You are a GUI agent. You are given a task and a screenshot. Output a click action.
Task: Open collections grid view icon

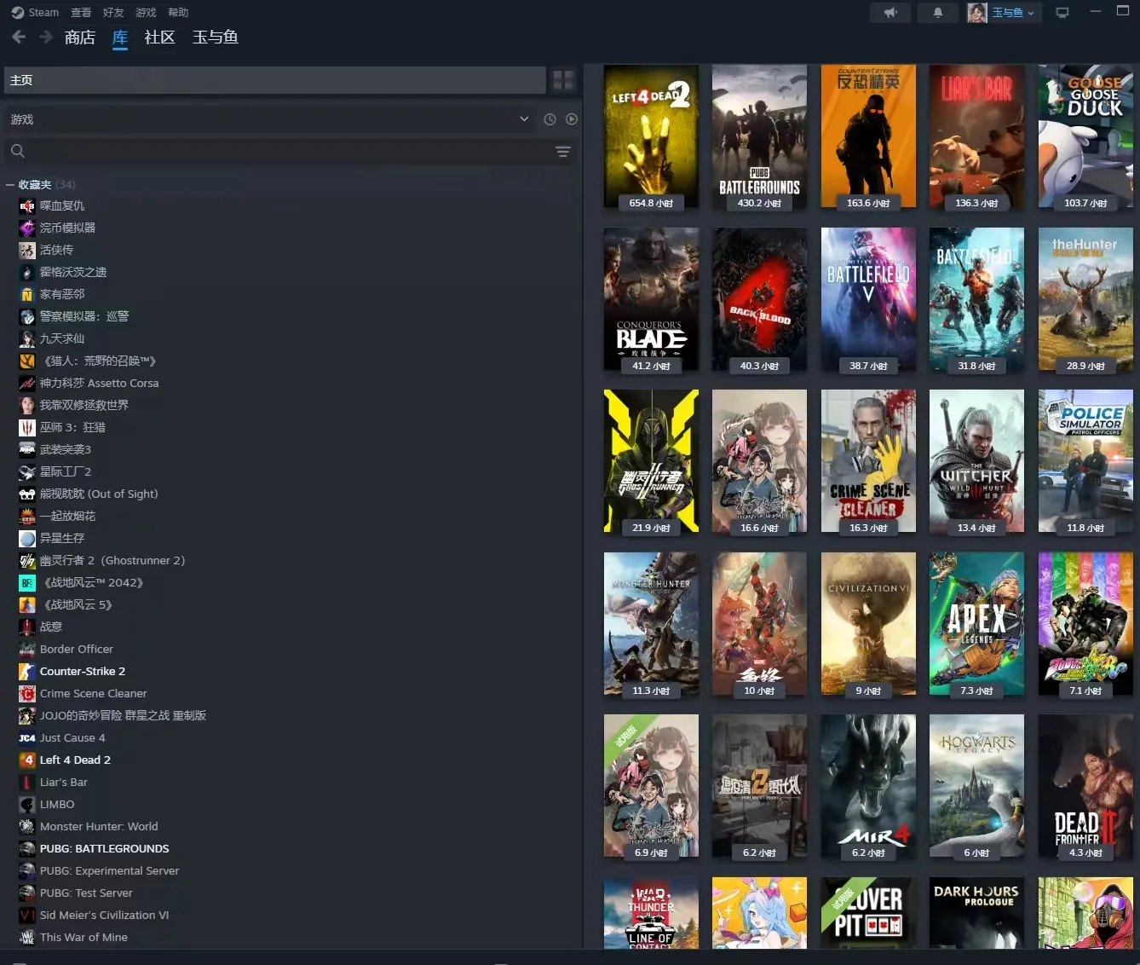563,80
